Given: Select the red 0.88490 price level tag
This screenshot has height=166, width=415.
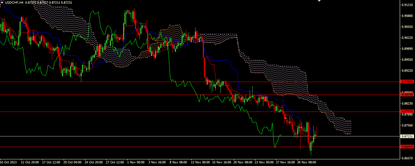Looking at the screenshot, I should click(407, 95).
